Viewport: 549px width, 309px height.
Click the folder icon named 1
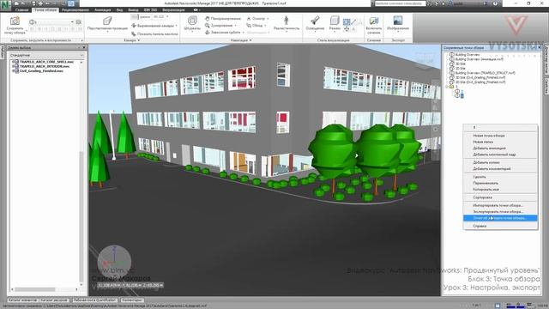click(x=452, y=87)
